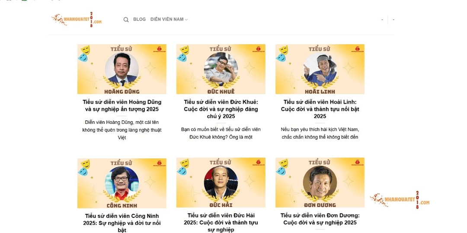Open article Tiểu sử diễn viên Hoàng Dũng

[122, 106]
